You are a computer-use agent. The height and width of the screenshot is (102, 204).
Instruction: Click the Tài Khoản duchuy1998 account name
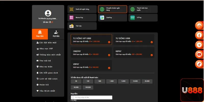[48, 19]
